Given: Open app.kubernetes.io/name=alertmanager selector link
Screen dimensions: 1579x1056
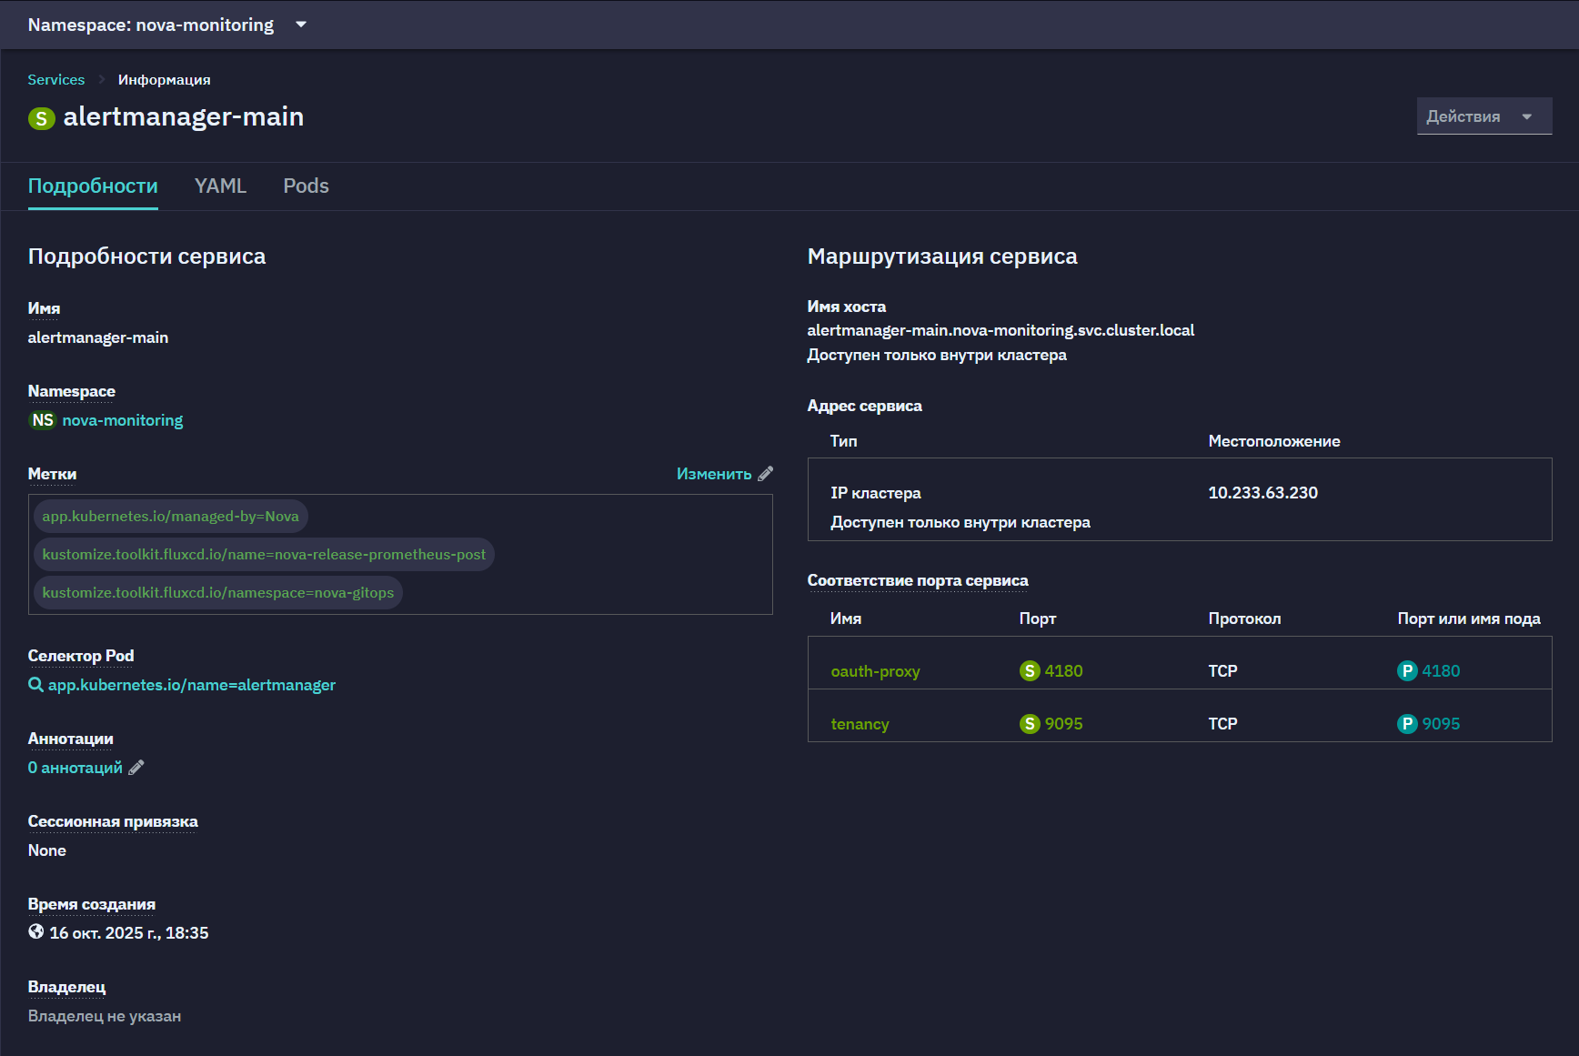Looking at the screenshot, I should (x=192, y=685).
